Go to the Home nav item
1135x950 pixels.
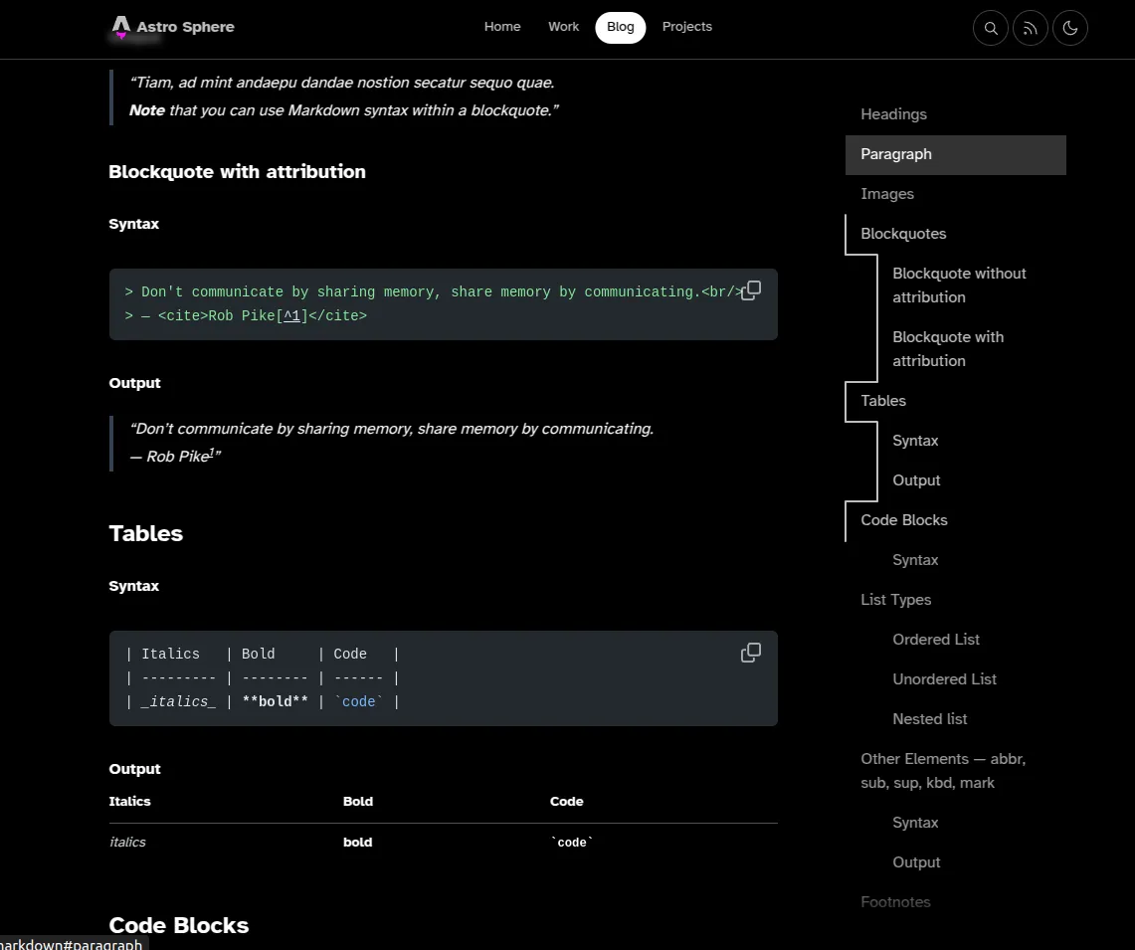pyautogui.click(x=502, y=27)
